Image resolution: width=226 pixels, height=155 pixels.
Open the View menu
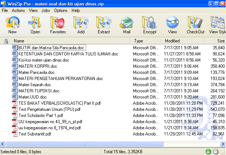pos(33,11)
